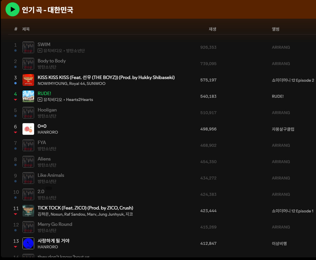
Task: Click play count 498,956
Action: (208, 129)
